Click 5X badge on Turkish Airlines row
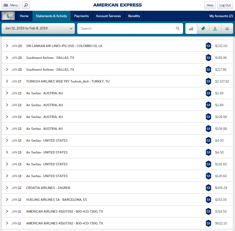Image resolution: width=235 pixels, height=231 pixels. pyautogui.click(x=208, y=81)
